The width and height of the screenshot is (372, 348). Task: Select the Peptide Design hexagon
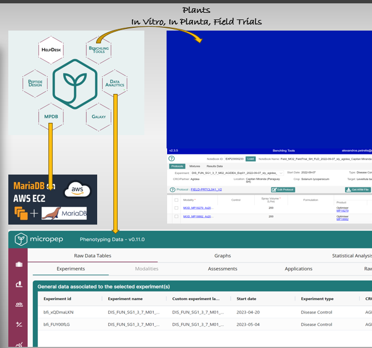(35, 83)
